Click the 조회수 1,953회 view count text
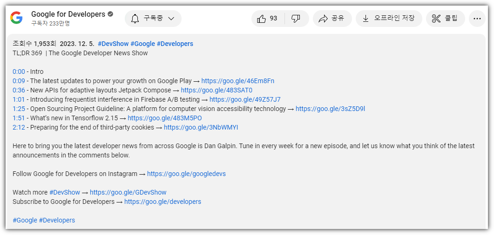 pyautogui.click(x=34, y=44)
